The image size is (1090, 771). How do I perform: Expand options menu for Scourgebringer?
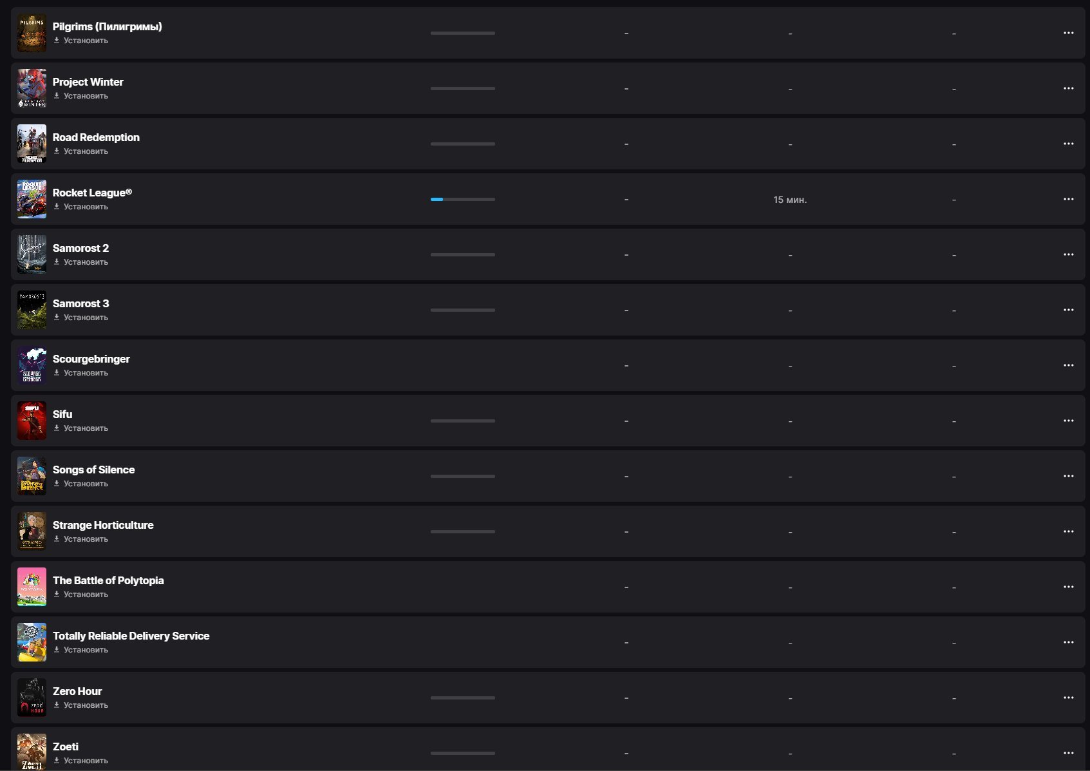(x=1068, y=365)
